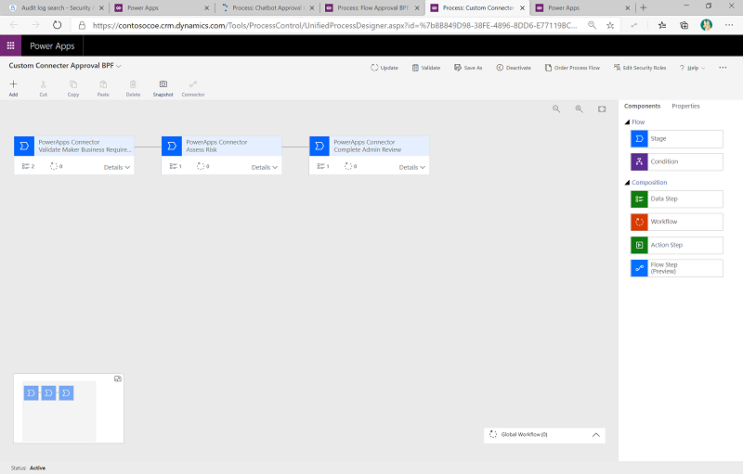Open the browser favorites list icon
Image resolution: width=743 pixels, height=474 pixels.
(x=662, y=25)
